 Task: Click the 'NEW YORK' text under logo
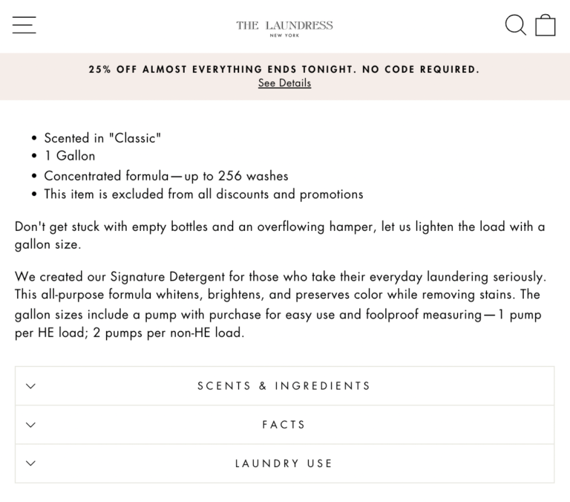tap(284, 36)
